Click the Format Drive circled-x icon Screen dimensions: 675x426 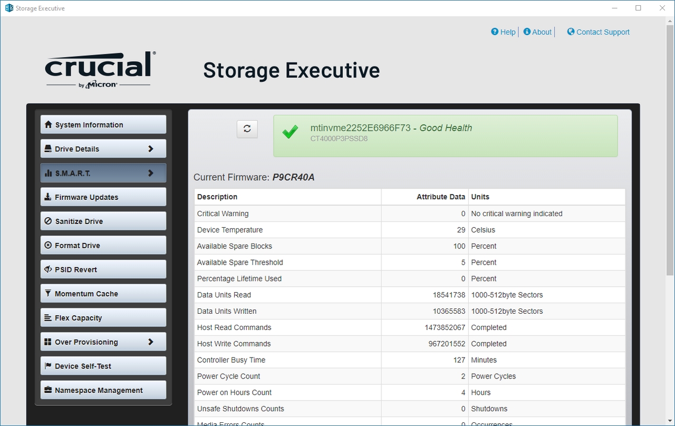click(49, 245)
